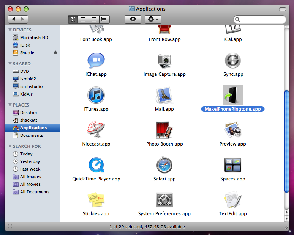
Task: Switch to Cover Flow view
Action: 104,19
